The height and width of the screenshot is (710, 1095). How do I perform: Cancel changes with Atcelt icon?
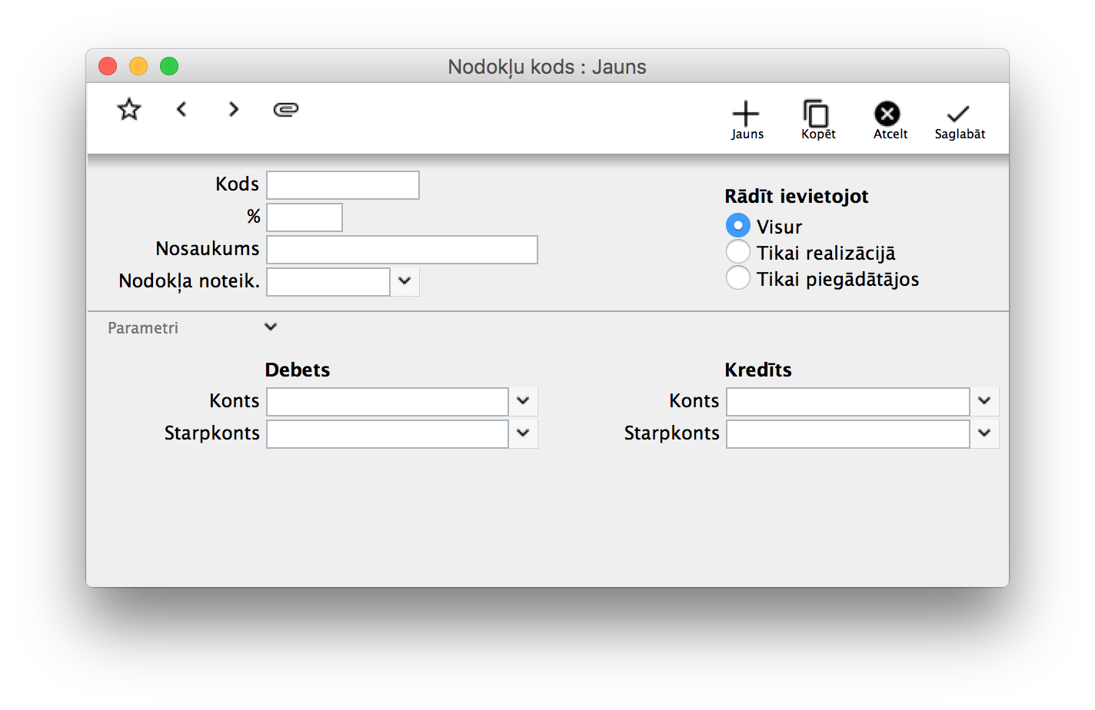coord(890,121)
